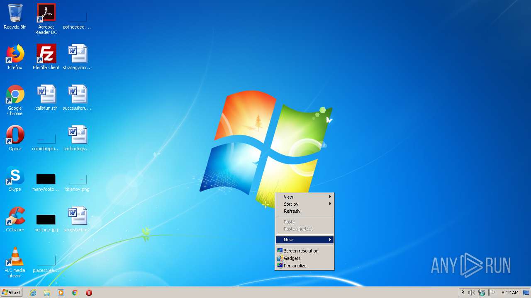Select the shopstartin Word document
This screenshot has width=531, height=298.
77,219
